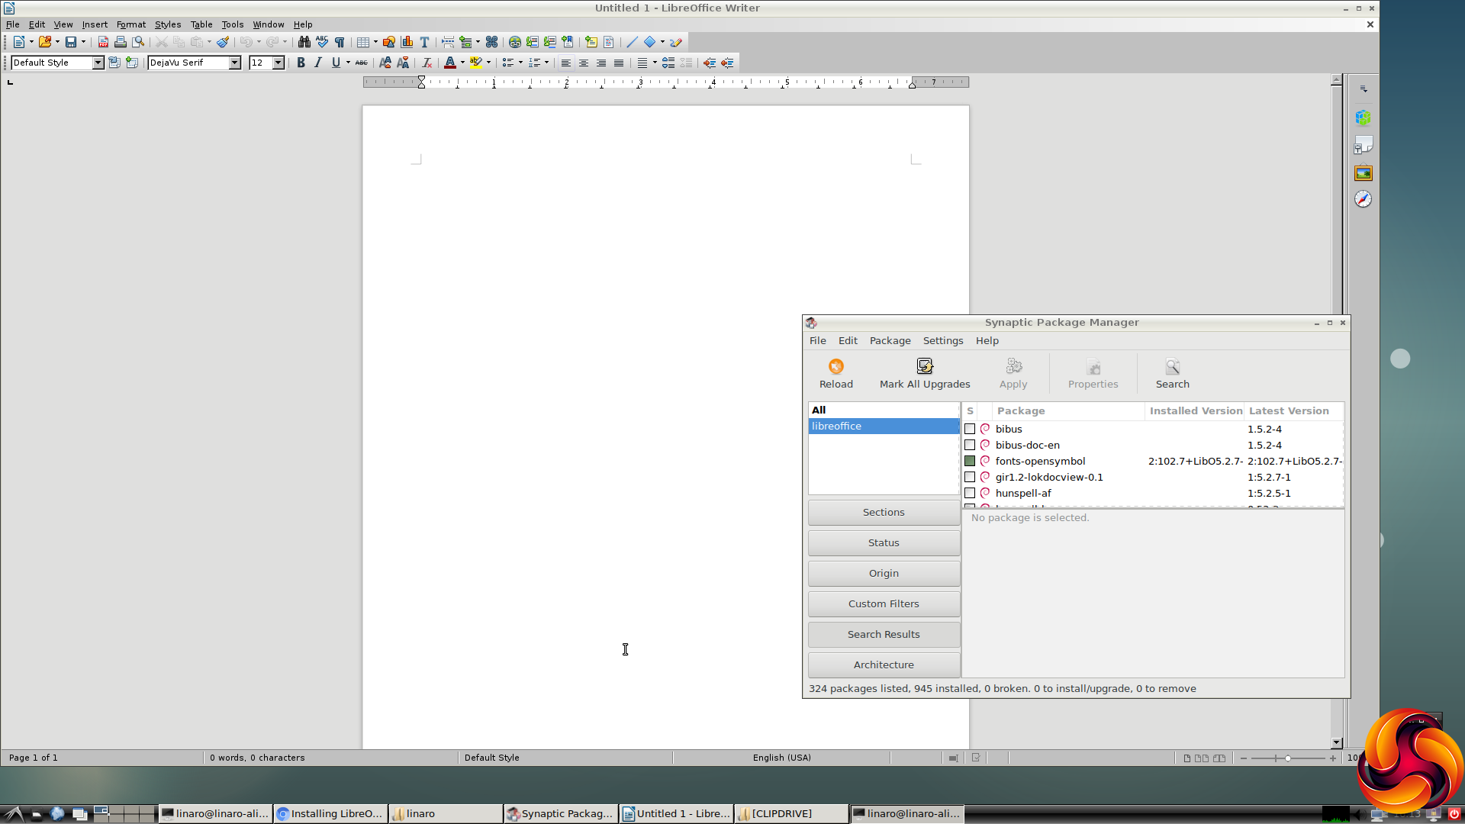Viewport: 1465px width, 824px height.
Task: Click Synaptic Reload icon
Action: point(836,367)
